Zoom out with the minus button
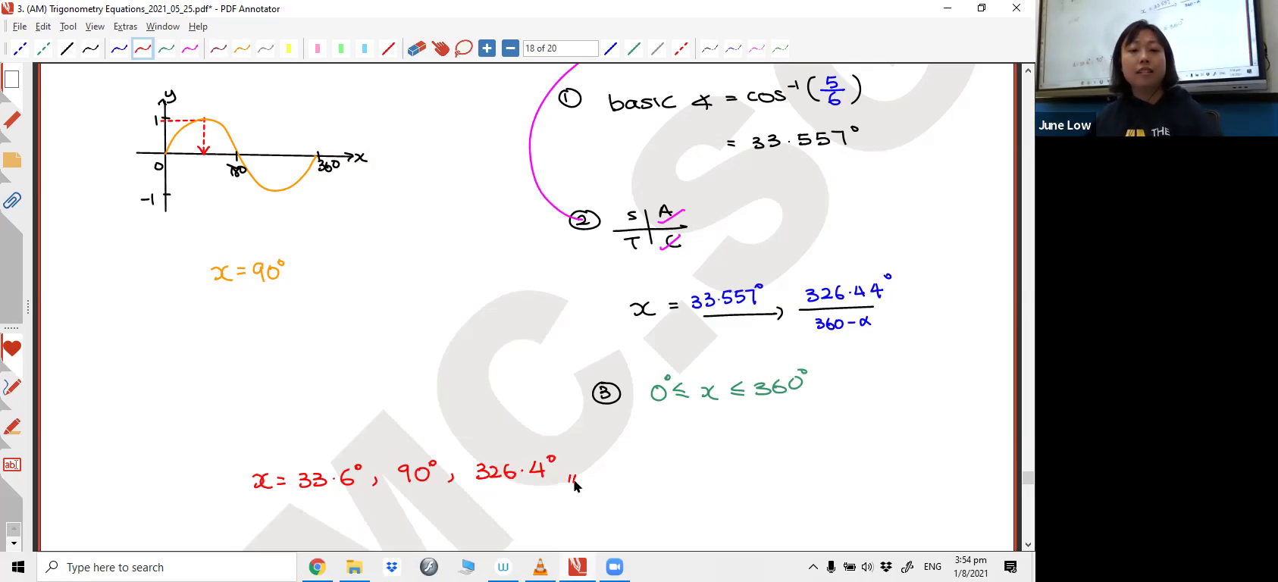The width and height of the screenshot is (1278, 582). click(x=511, y=48)
